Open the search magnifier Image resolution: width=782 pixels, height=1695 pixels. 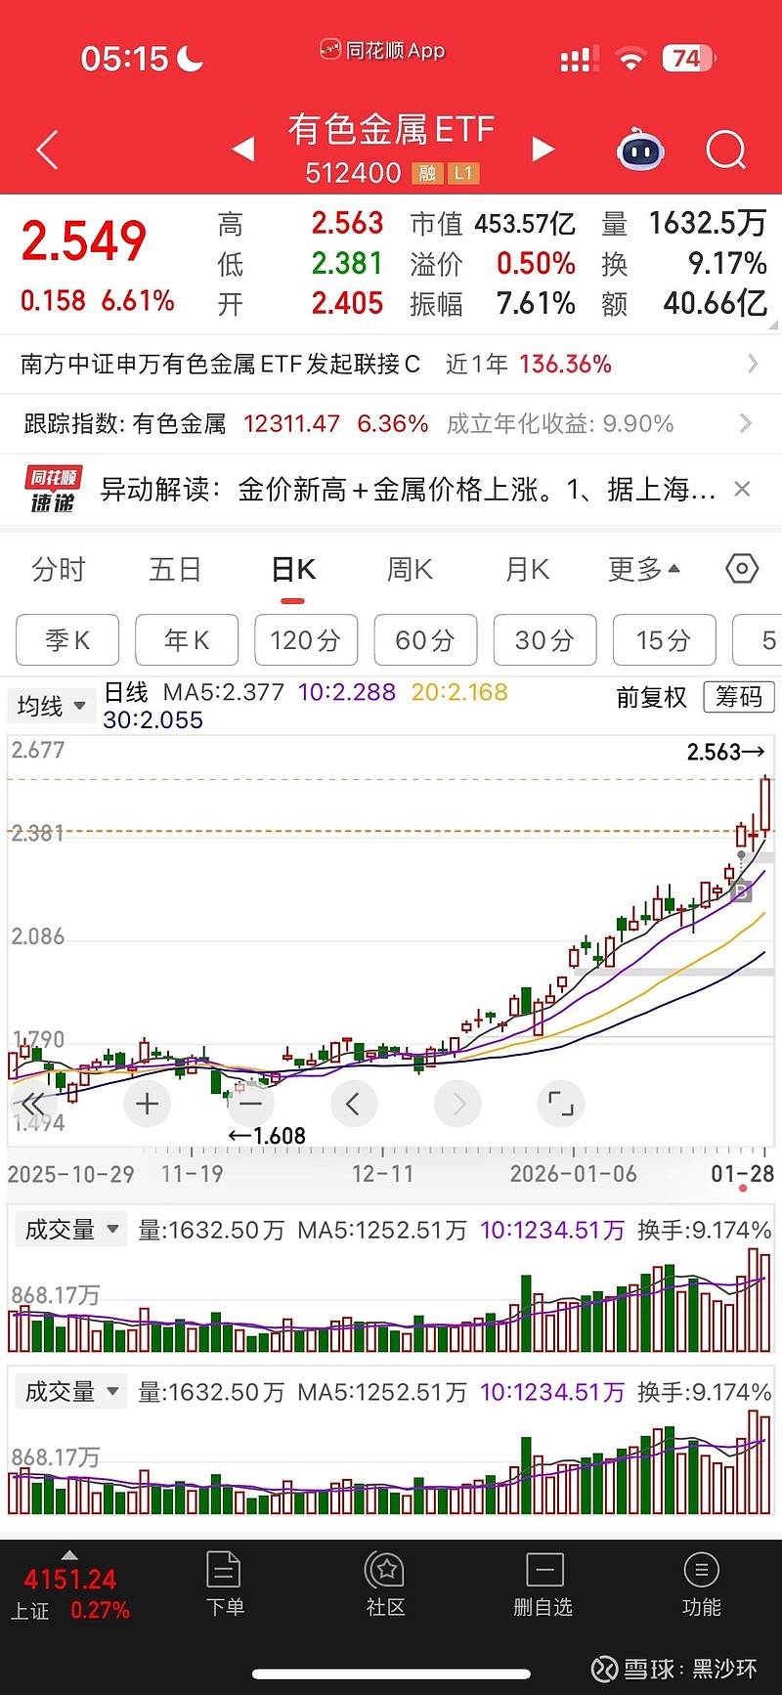point(726,150)
